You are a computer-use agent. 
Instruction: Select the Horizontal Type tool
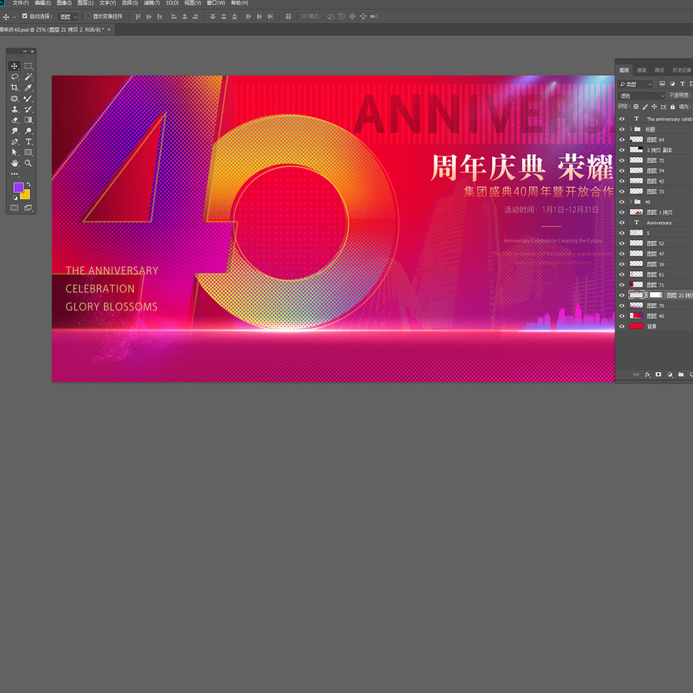pos(28,142)
